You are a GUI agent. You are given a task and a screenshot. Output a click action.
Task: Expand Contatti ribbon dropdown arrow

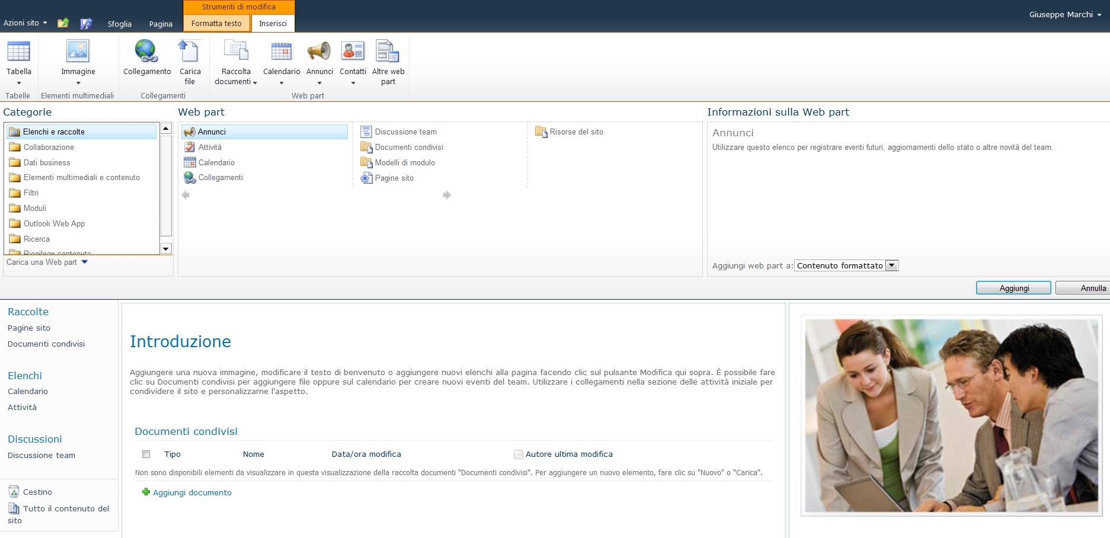click(x=353, y=83)
